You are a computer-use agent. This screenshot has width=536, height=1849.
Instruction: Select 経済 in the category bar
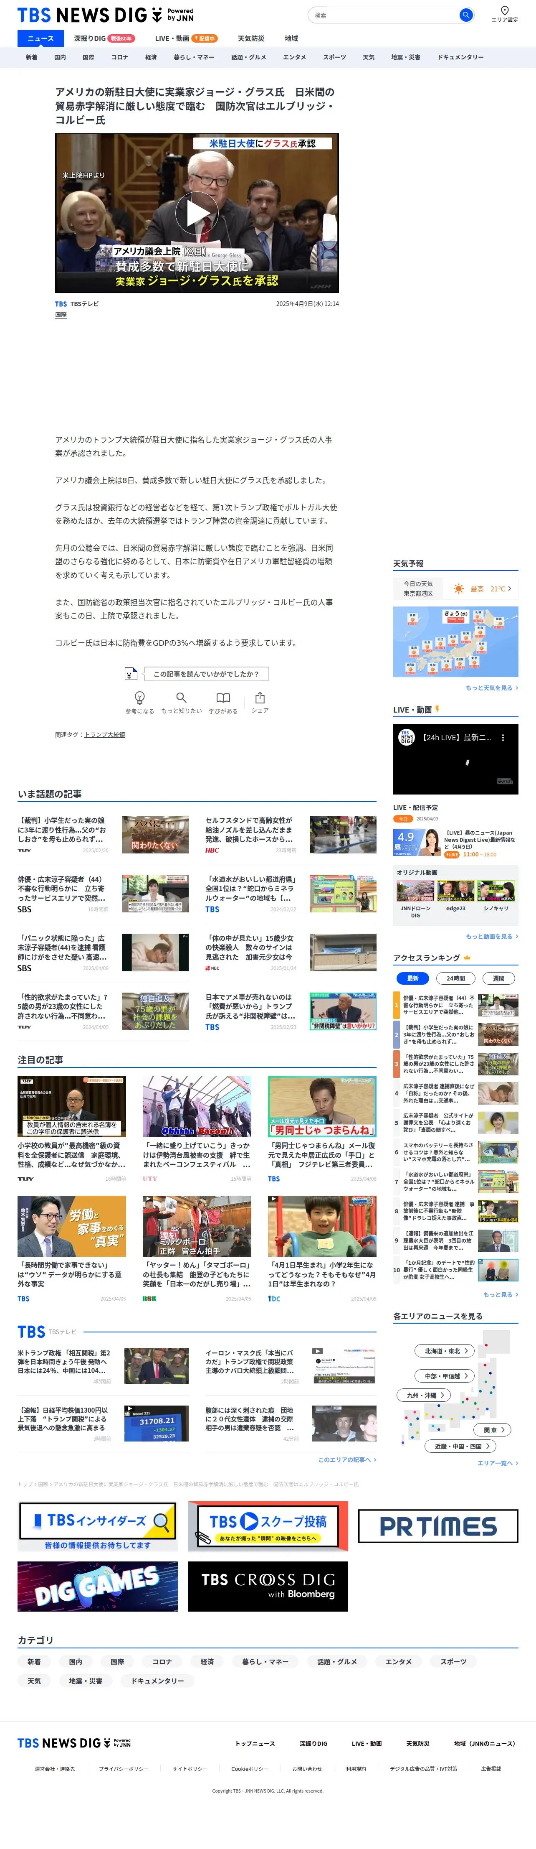click(150, 57)
